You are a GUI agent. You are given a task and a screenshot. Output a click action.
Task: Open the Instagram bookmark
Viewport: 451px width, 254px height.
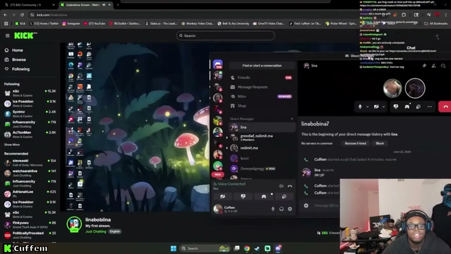point(71,24)
